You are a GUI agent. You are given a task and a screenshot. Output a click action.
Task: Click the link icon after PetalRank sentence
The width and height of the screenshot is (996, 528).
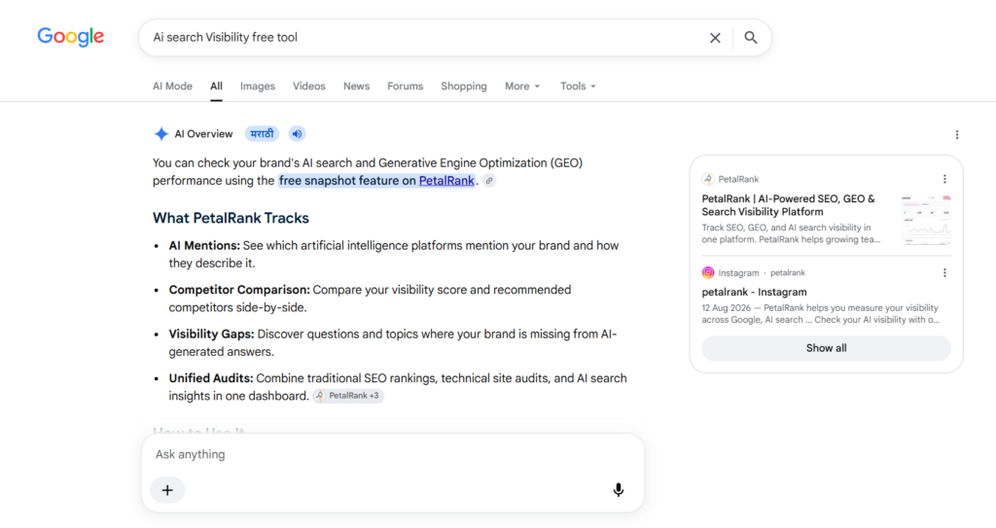tap(489, 181)
